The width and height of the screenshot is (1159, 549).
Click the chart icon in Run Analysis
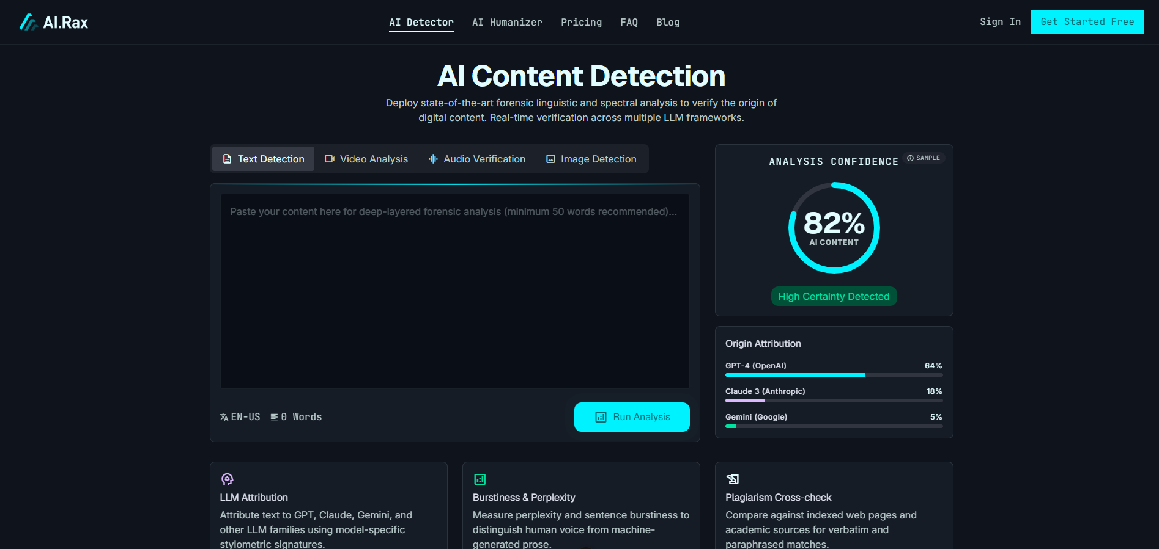(x=601, y=417)
